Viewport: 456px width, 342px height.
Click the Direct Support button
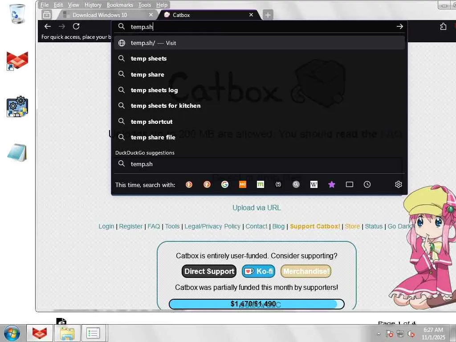(209, 271)
